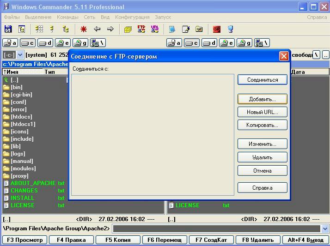
Task: Select CD drive g in right drive bar
Action: click(244, 43)
